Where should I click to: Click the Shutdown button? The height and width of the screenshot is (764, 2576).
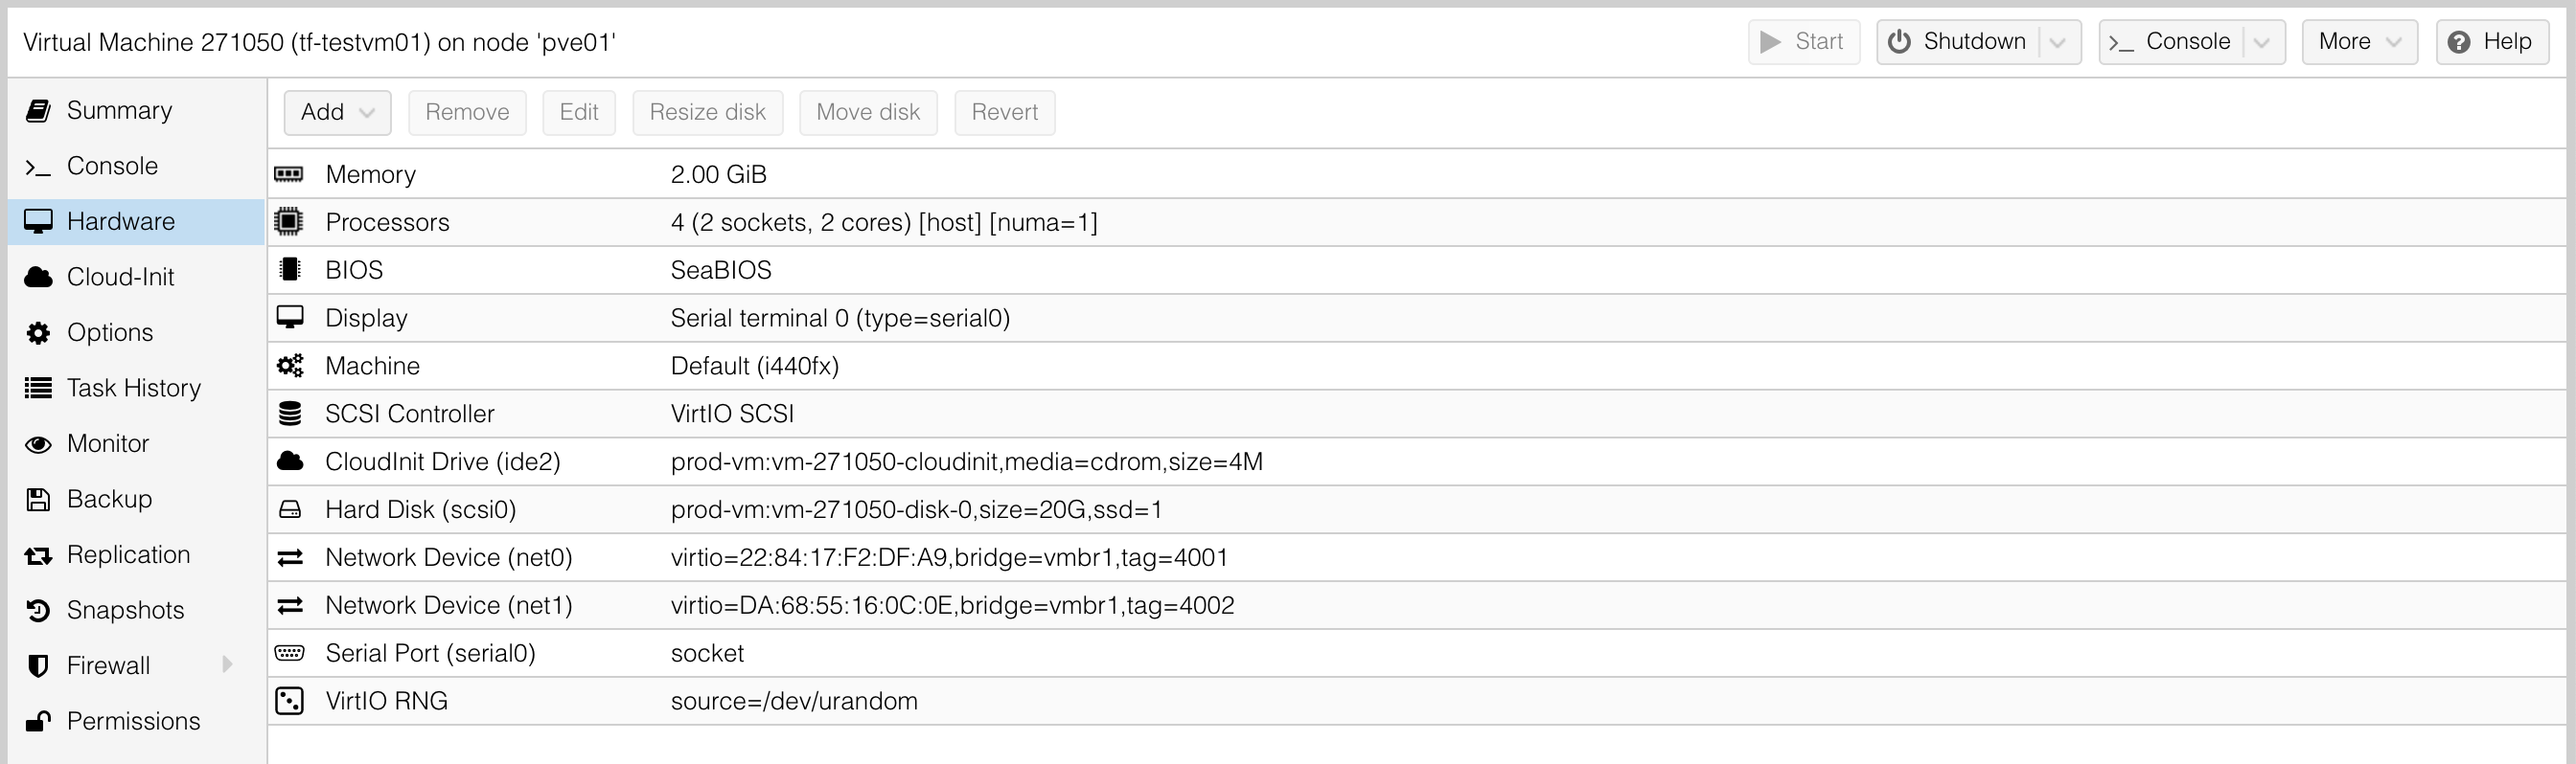click(1958, 42)
